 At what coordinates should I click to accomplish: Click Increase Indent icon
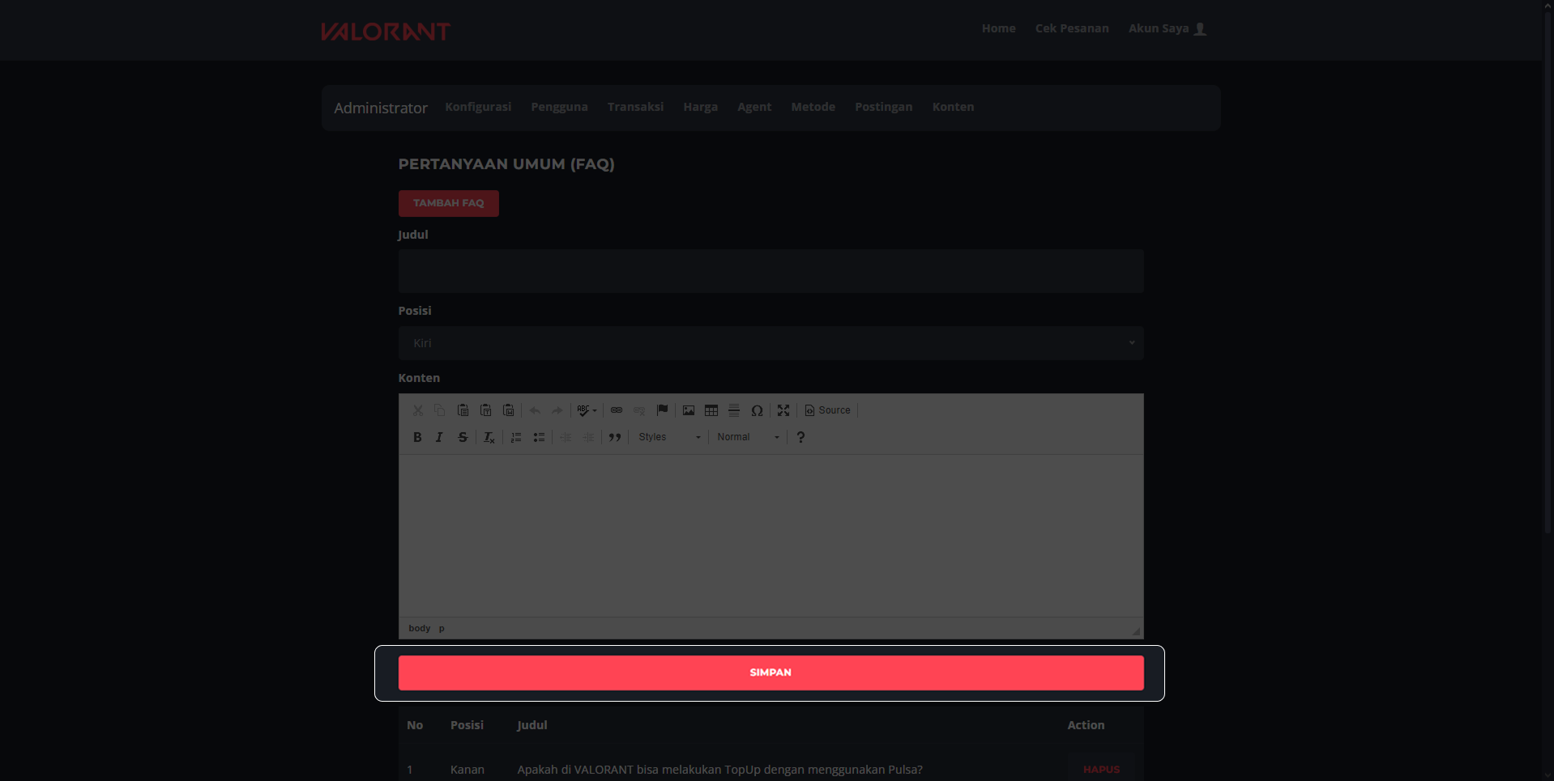point(589,437)
